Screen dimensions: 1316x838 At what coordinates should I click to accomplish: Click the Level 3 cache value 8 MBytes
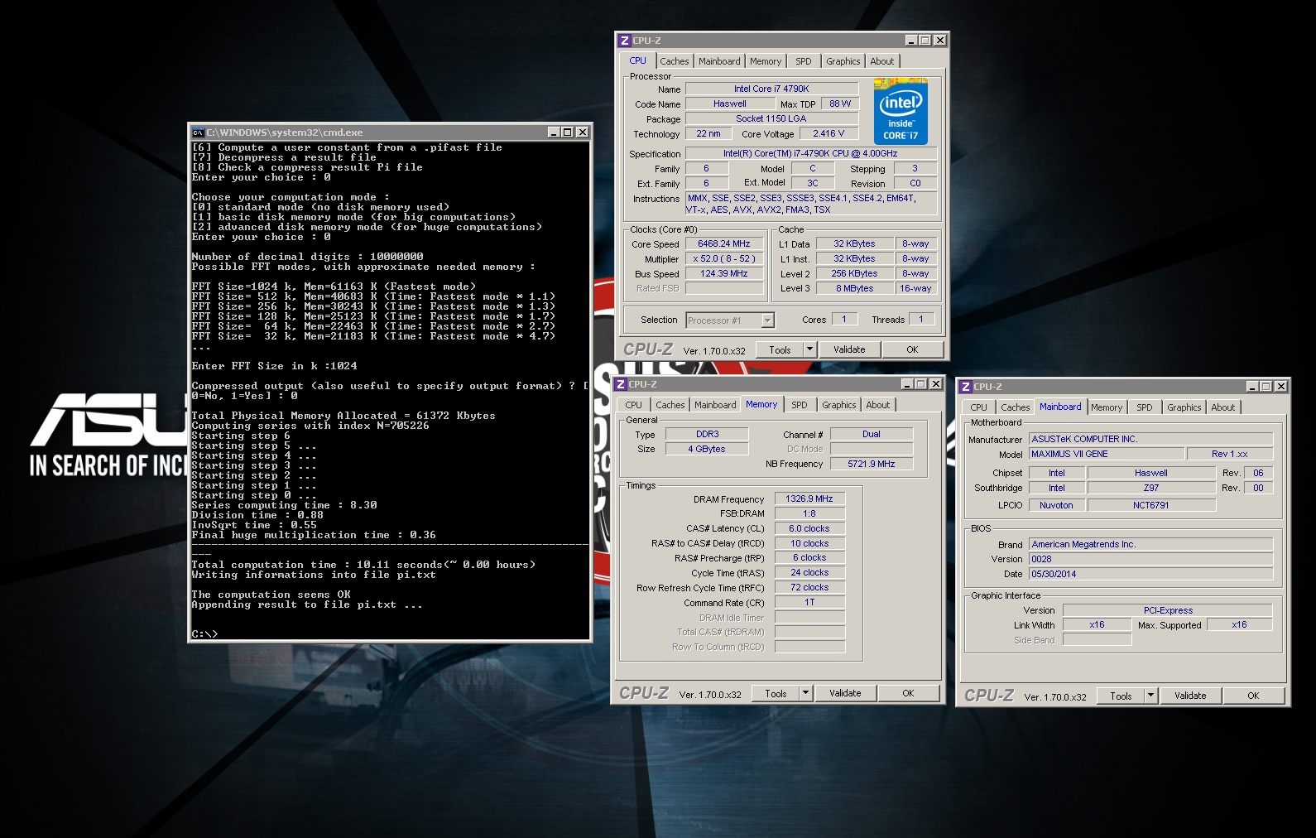[x=855, y=288]
